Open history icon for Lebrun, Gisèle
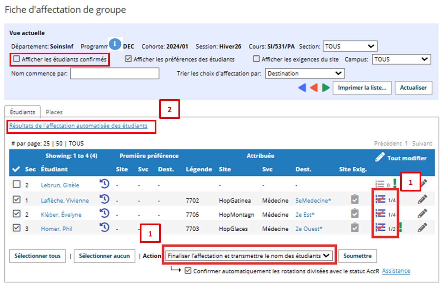The height and width of the screenshot is (288, 441). tap(104, 184)
